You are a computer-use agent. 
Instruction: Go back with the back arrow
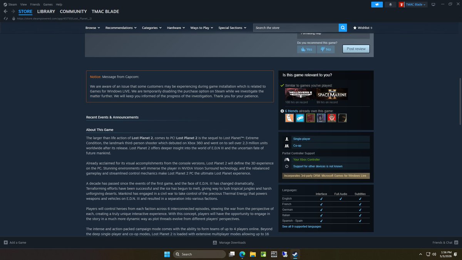coord(5,12)
